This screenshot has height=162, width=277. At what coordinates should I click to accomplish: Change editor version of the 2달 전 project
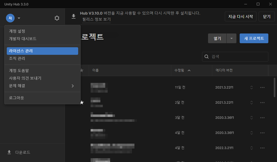point(252,103)
